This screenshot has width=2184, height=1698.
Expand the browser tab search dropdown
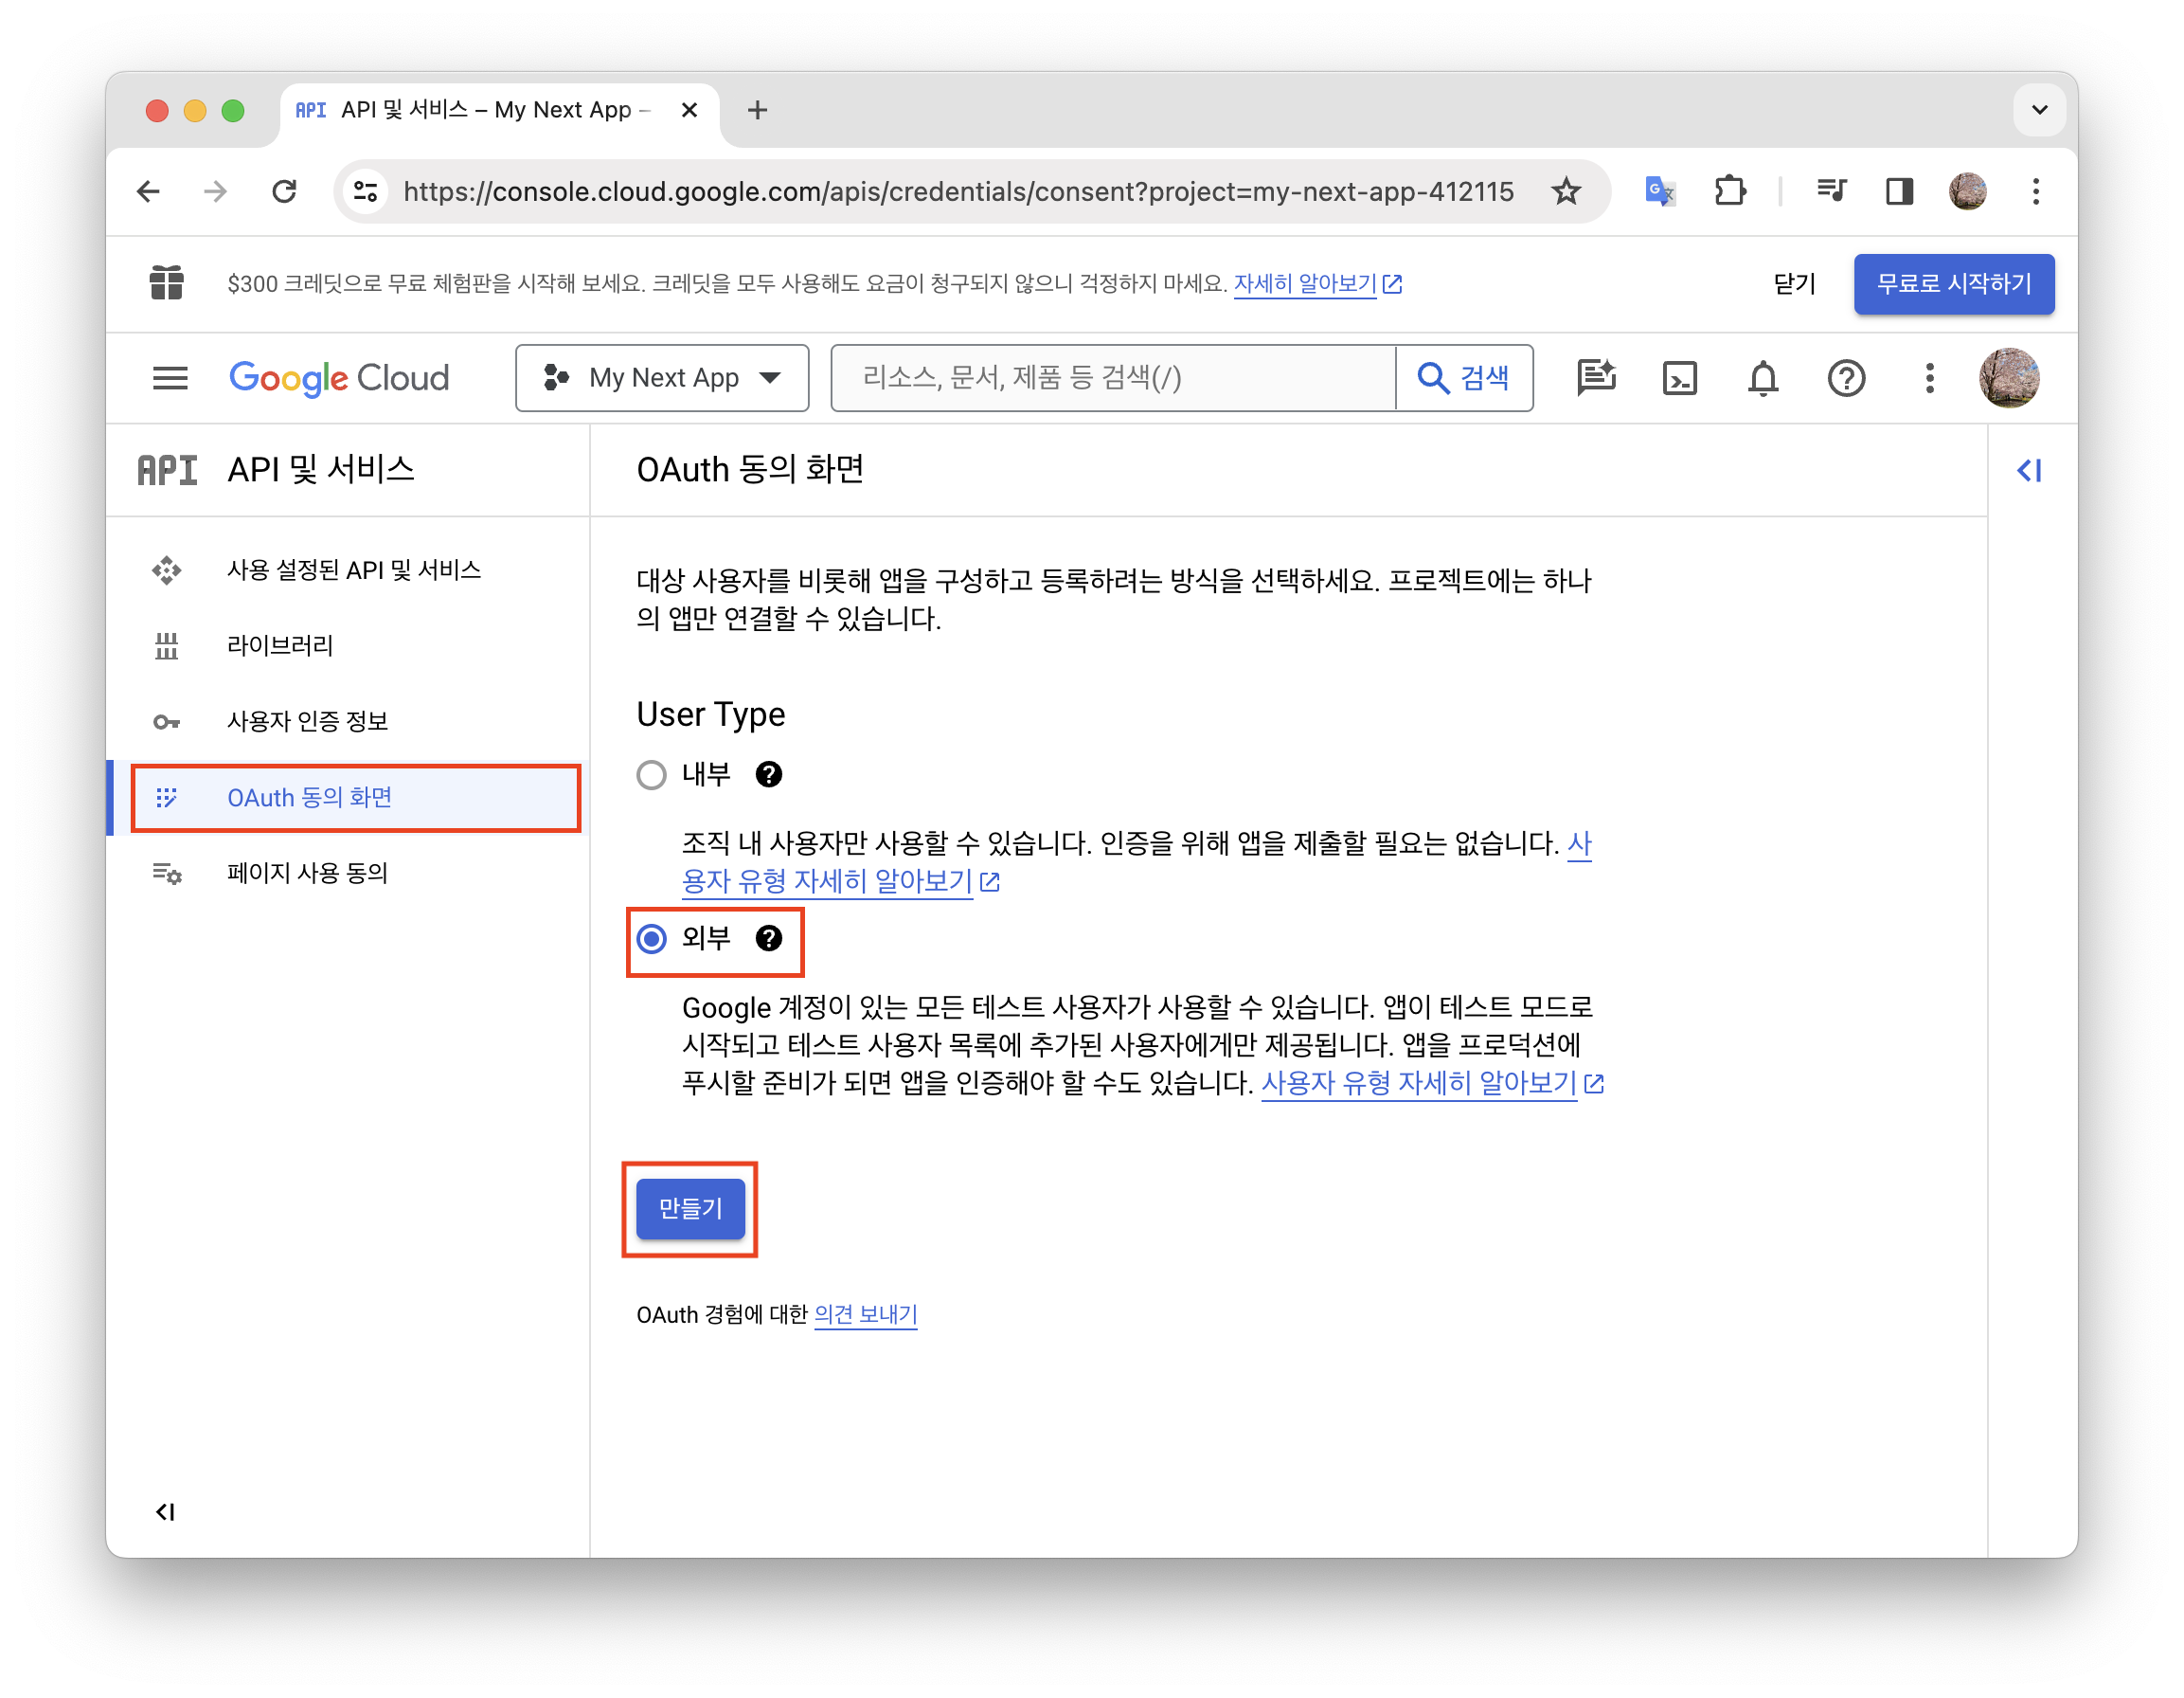(x=2039, y=110)
